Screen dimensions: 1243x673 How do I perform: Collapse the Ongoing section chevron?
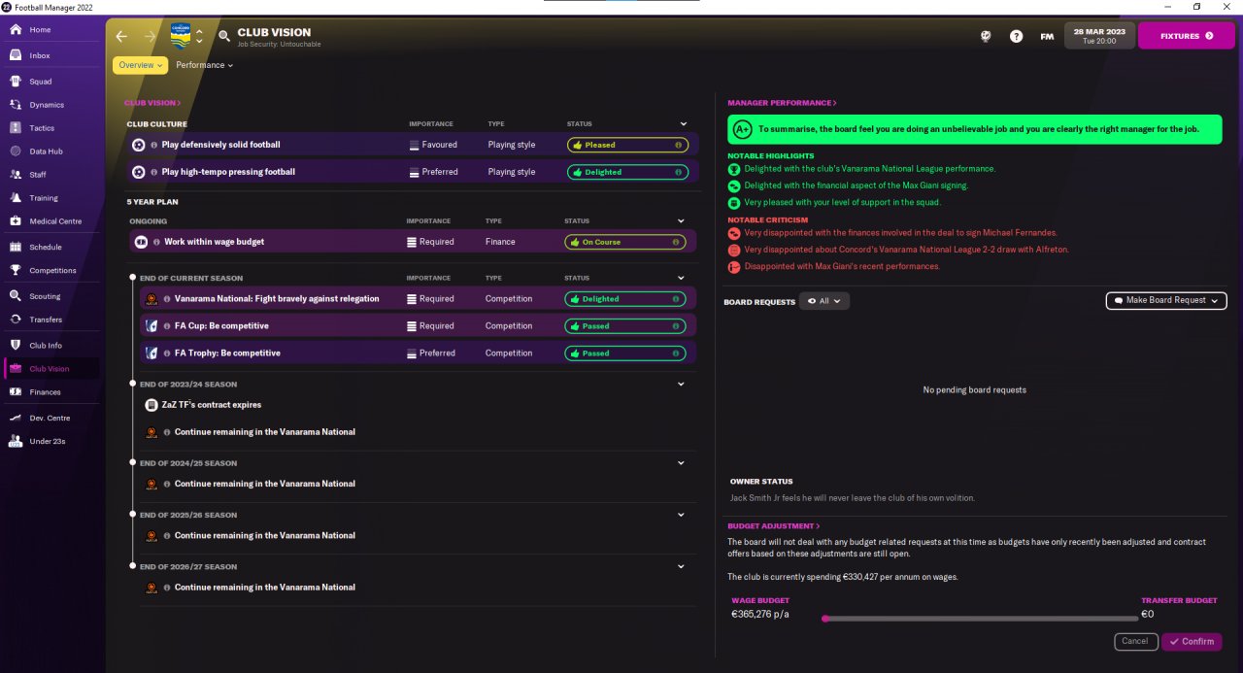point(682,221)
